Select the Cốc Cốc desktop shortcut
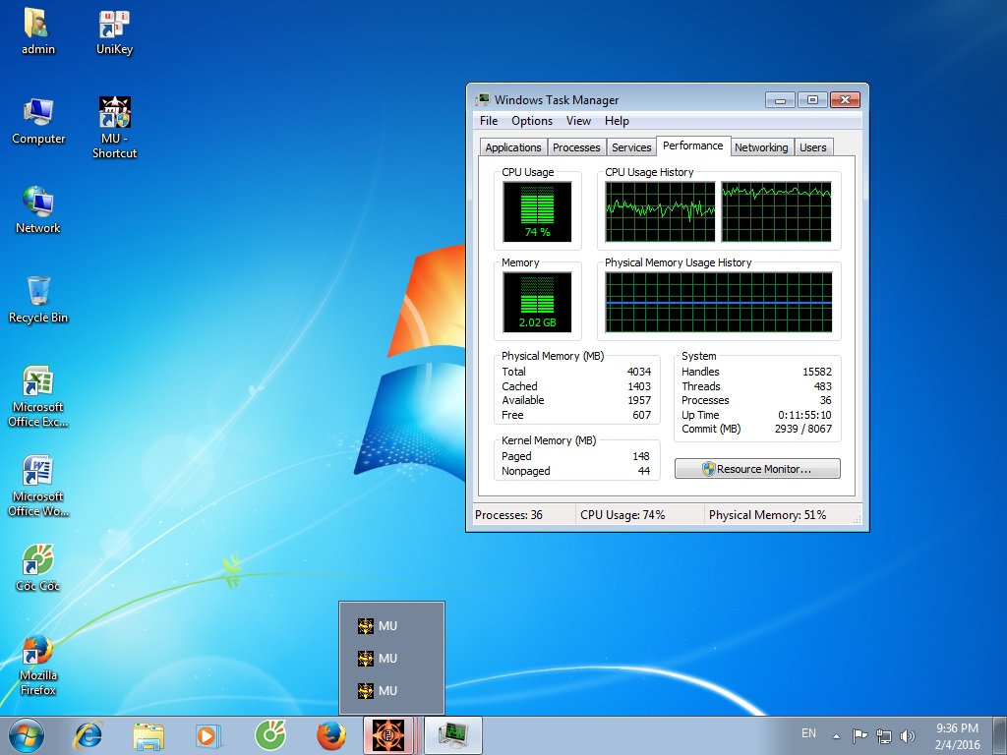 point(38,568)
